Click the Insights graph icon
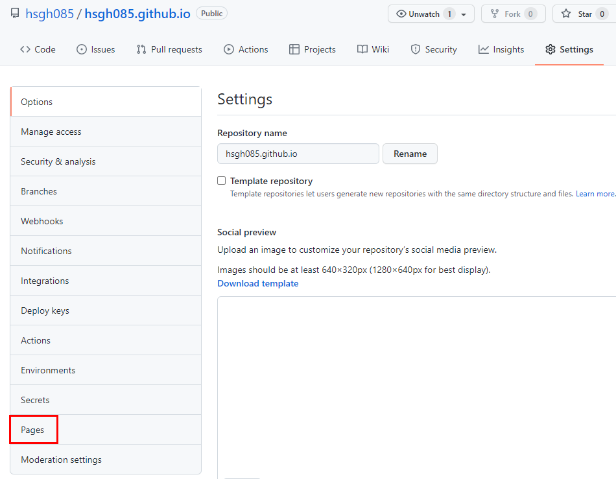This screenshot has height=479, width=616. pyautogui.click(x=484, y=49)
